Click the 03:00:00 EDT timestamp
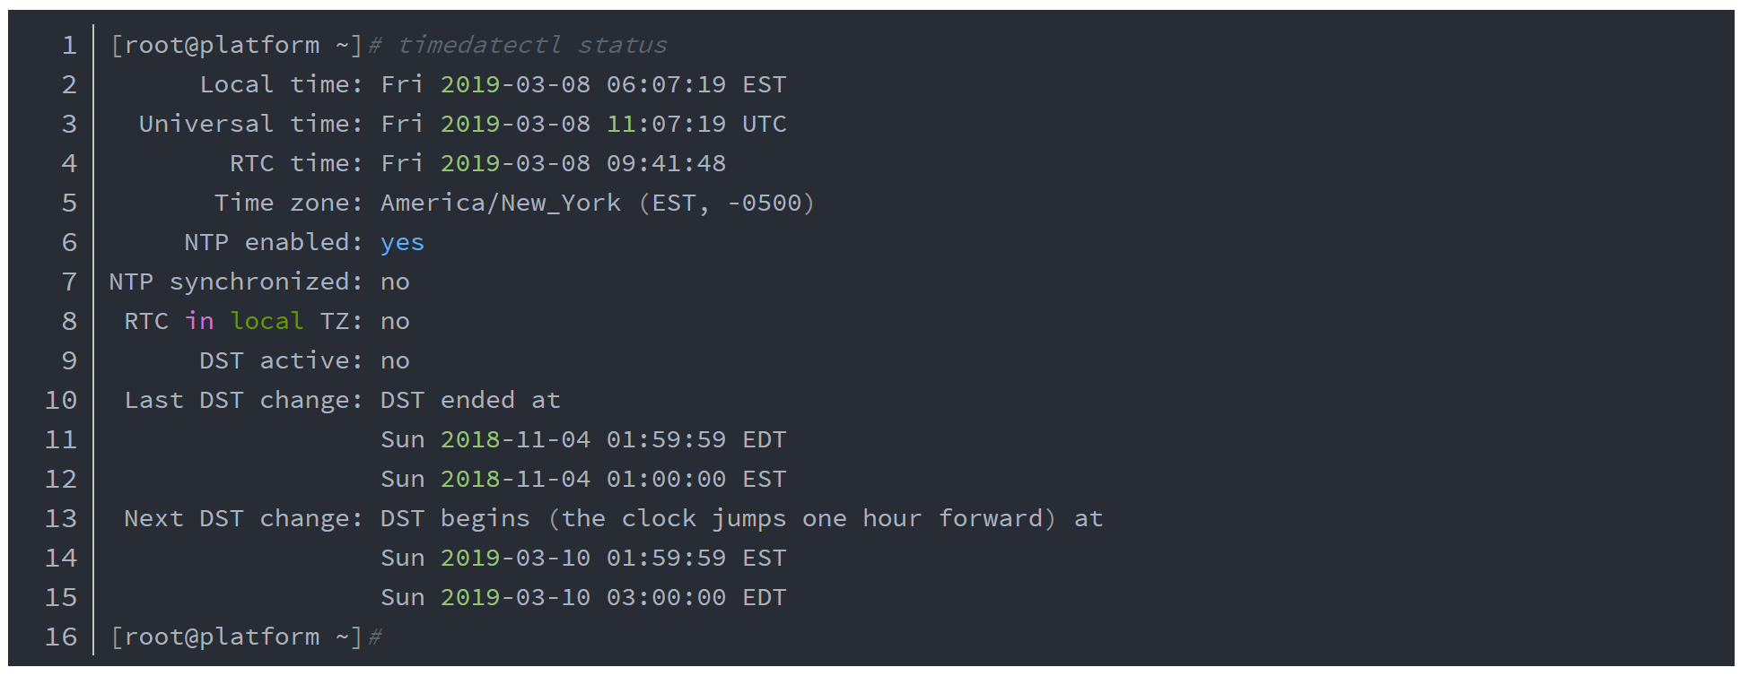 (x=695, y=597)
